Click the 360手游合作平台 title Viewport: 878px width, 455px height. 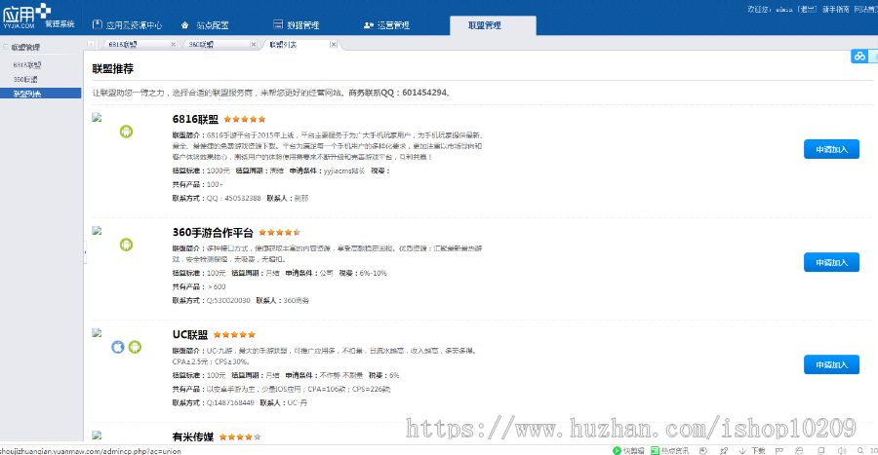213,233
